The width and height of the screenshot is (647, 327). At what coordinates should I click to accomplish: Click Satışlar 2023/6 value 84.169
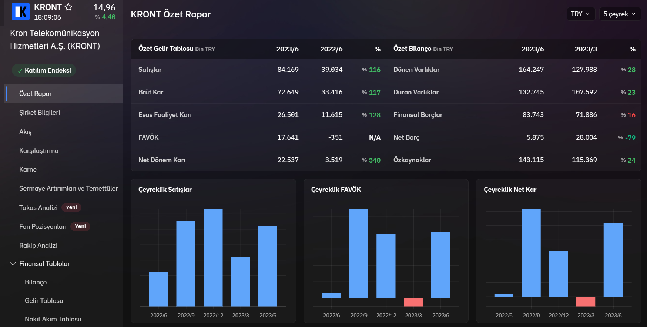point(288,70)
